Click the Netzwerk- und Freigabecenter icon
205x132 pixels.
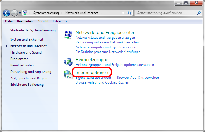click(x=68, y=35)
